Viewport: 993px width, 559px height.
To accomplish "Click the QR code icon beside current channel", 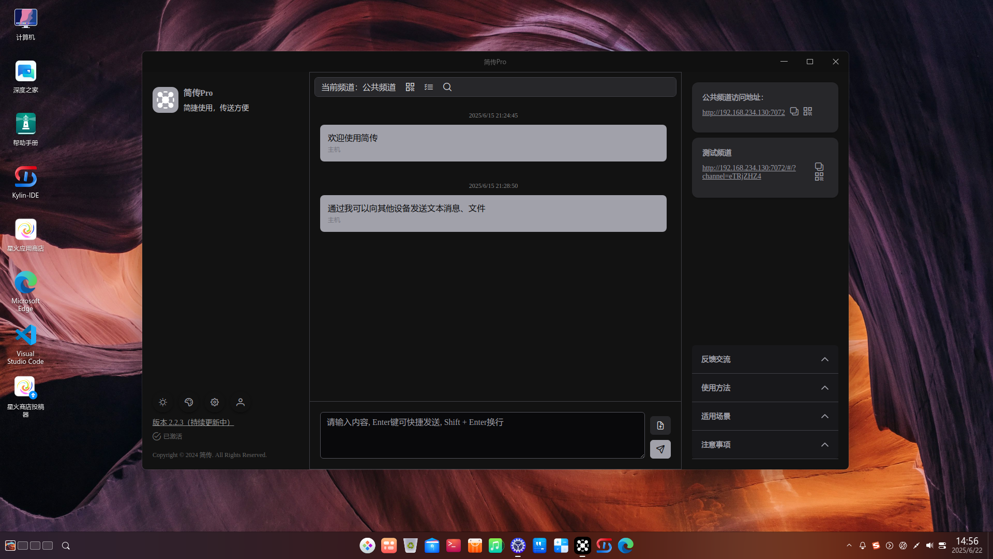I will point(410,87).
